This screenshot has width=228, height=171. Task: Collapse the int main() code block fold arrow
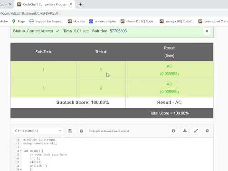click(21, 151)
